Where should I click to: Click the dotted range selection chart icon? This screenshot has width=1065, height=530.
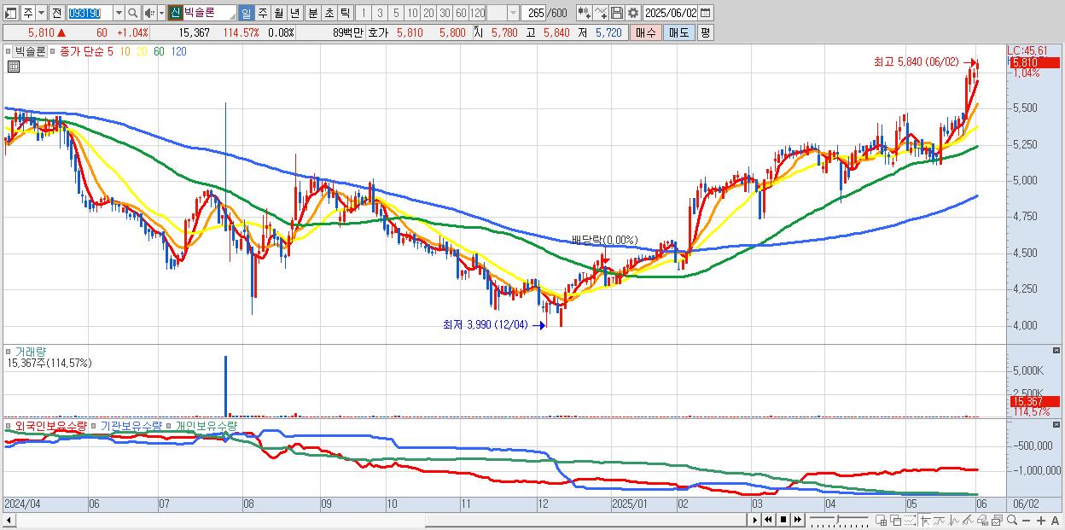pos(910,521)
